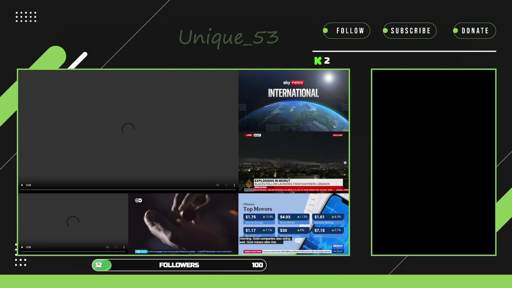Click the EXPLOSIONS IN BEIRUT headline
This screenshot has width=512, height=288.
click(272, 181)
